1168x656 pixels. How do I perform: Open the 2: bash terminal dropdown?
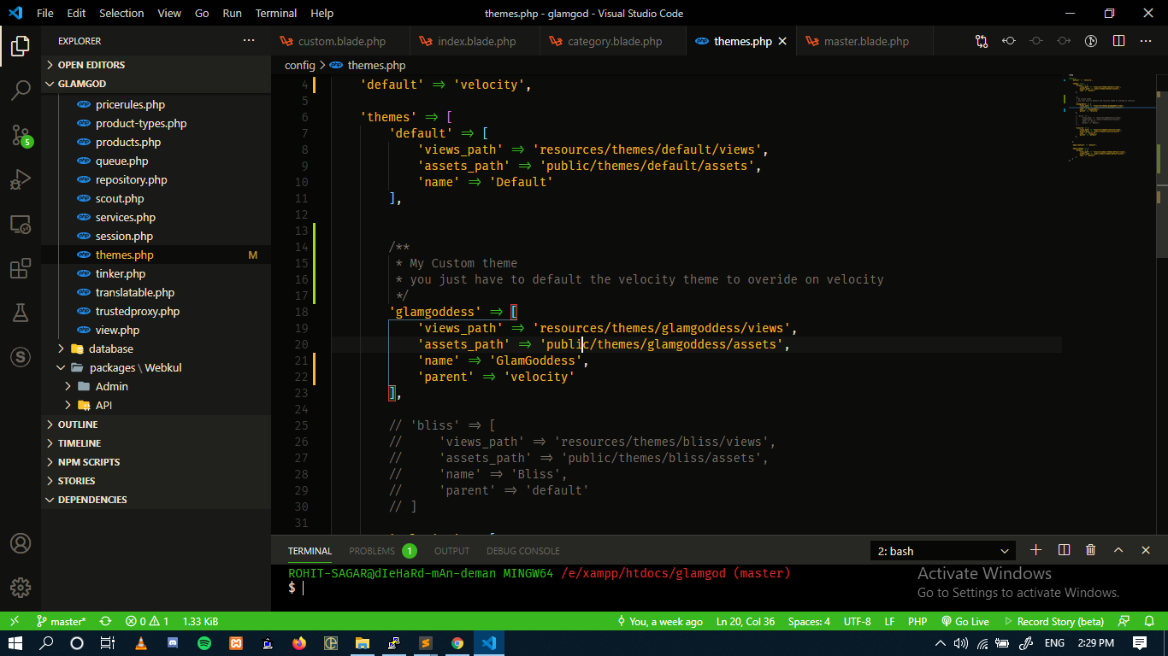pyautogui.click(x=943, y=551)
